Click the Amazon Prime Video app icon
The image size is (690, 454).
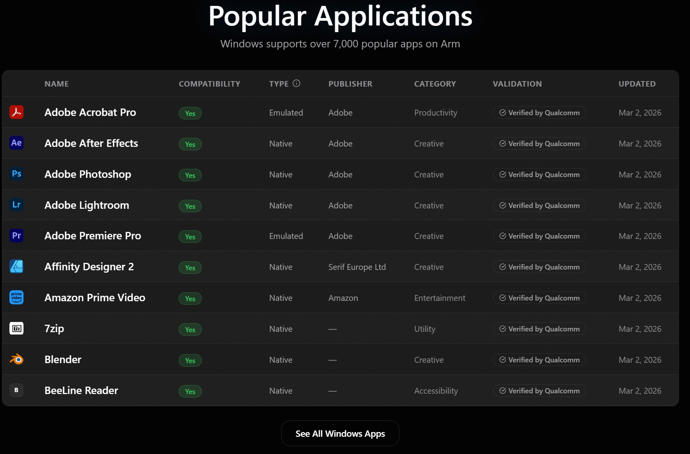coord(16,297)
